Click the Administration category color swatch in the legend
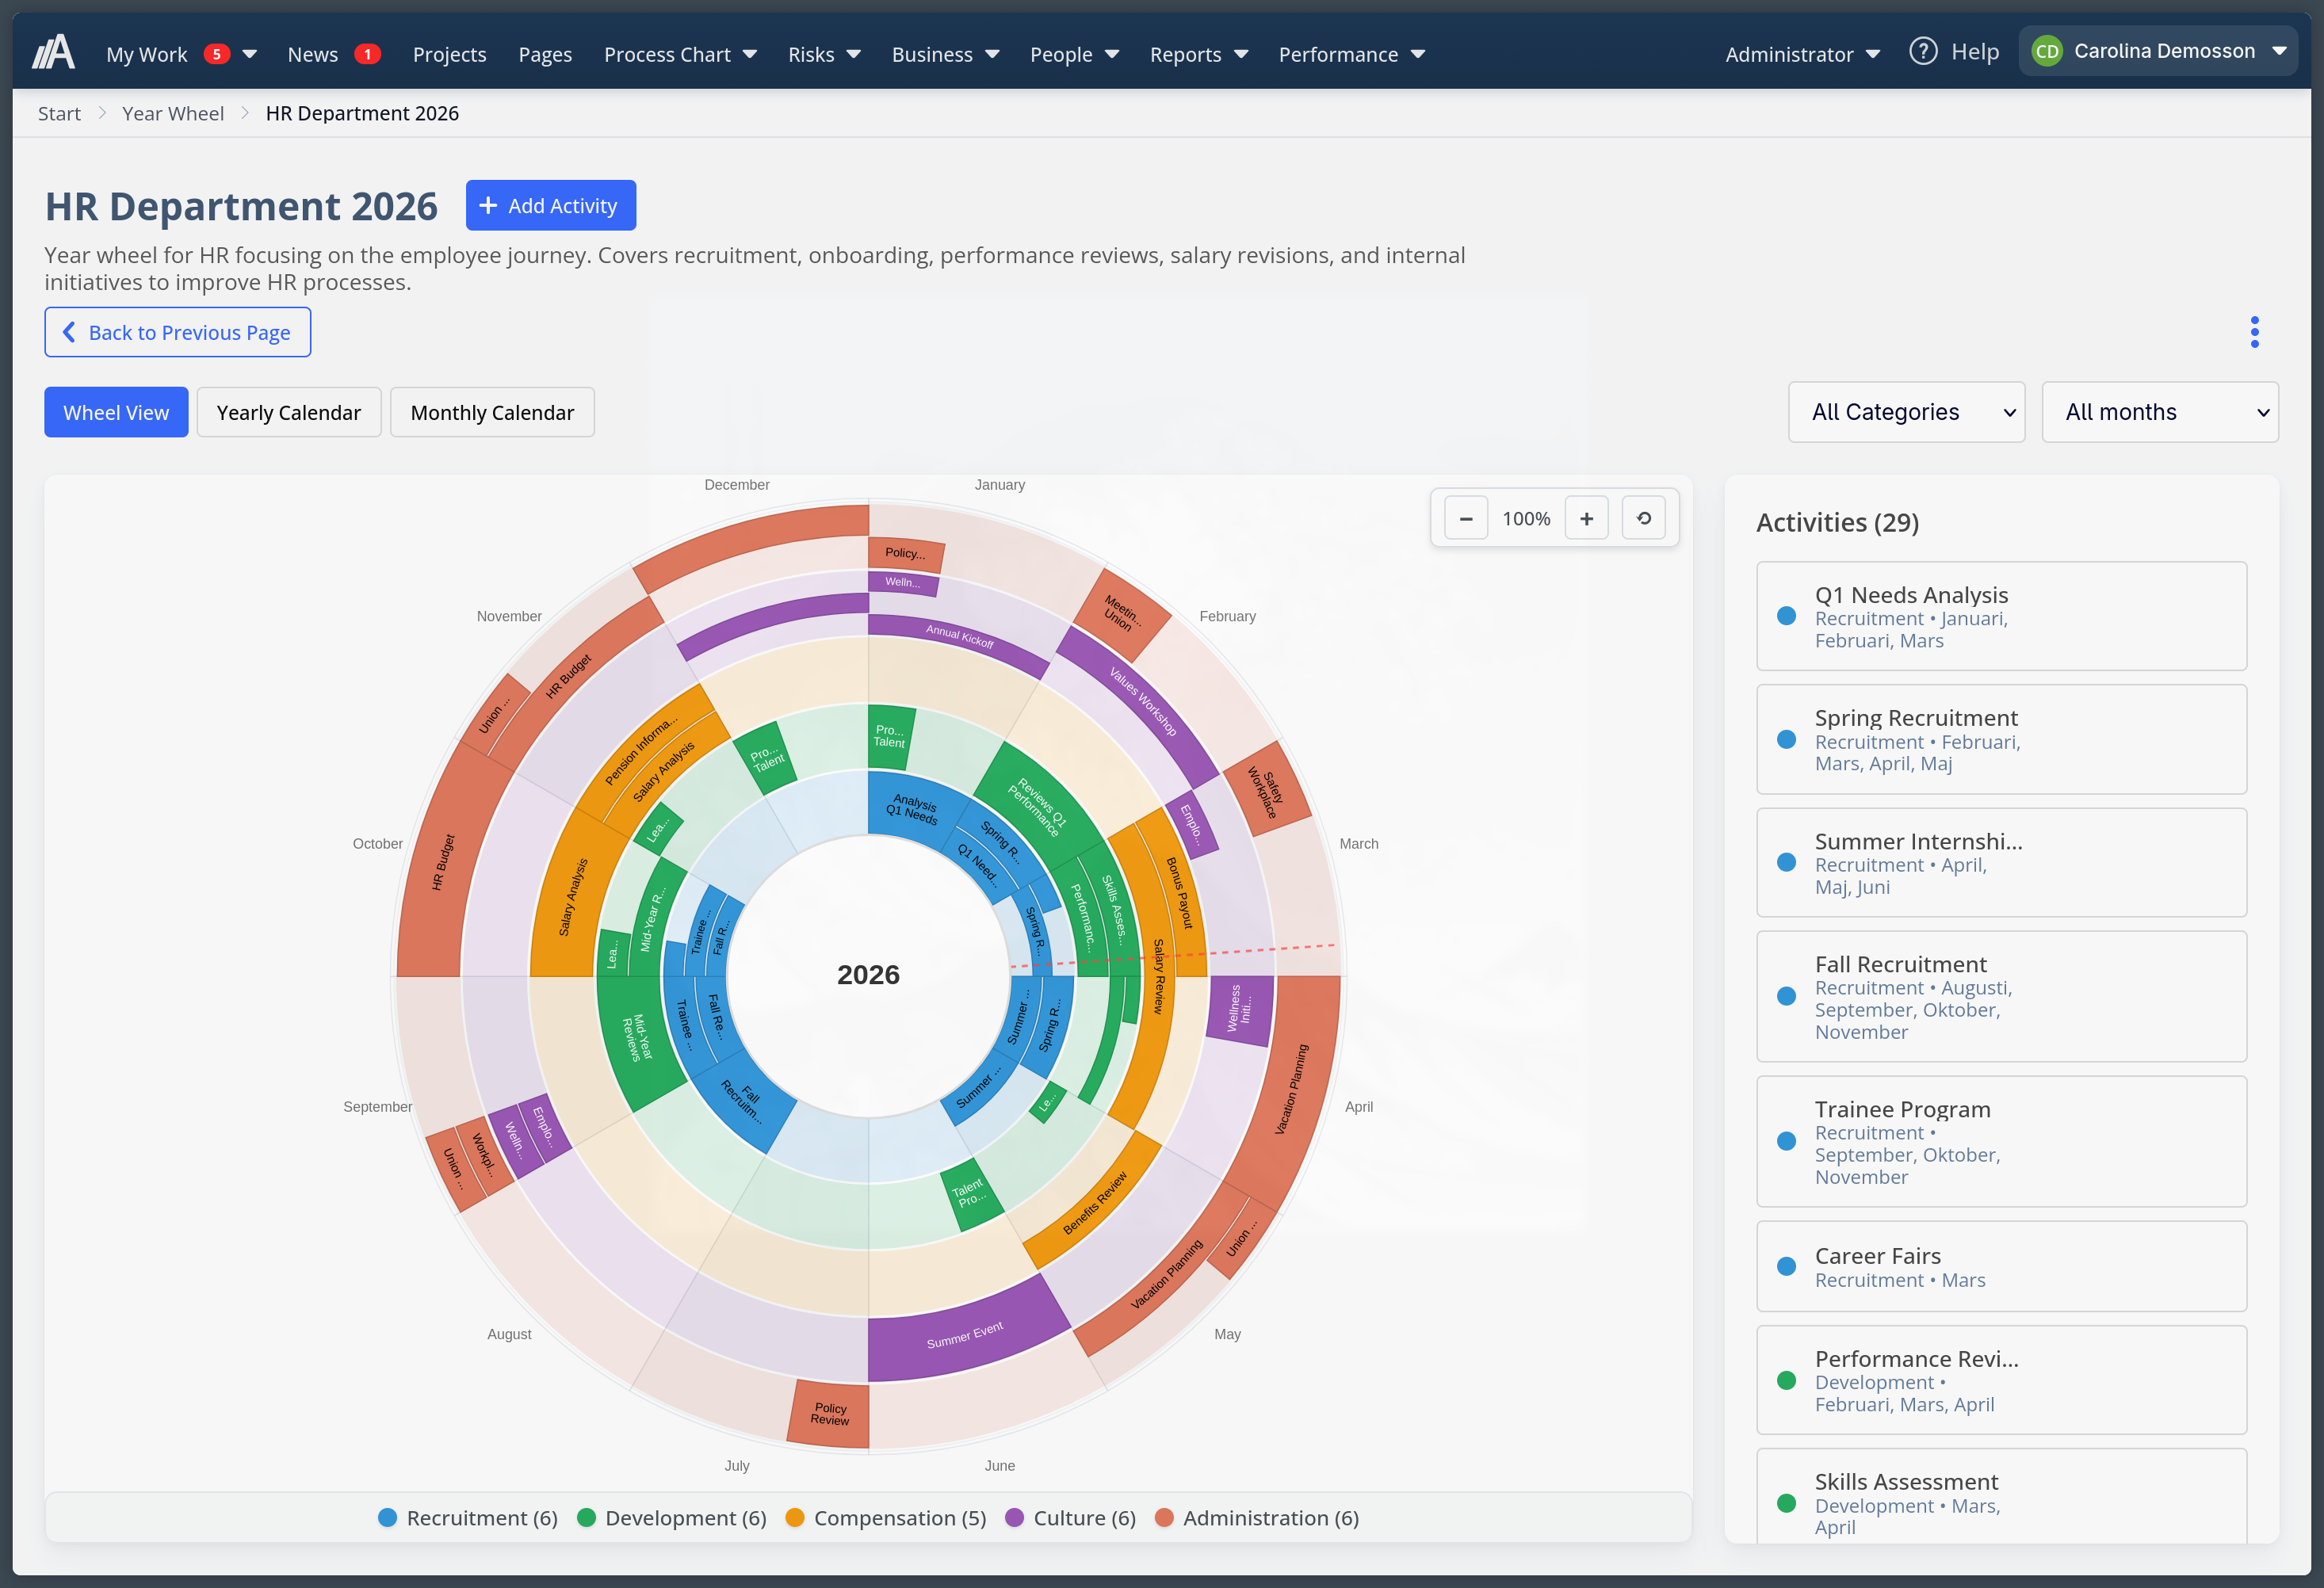The height and width of the screenshot is (1588, 2324). 1163,1517
